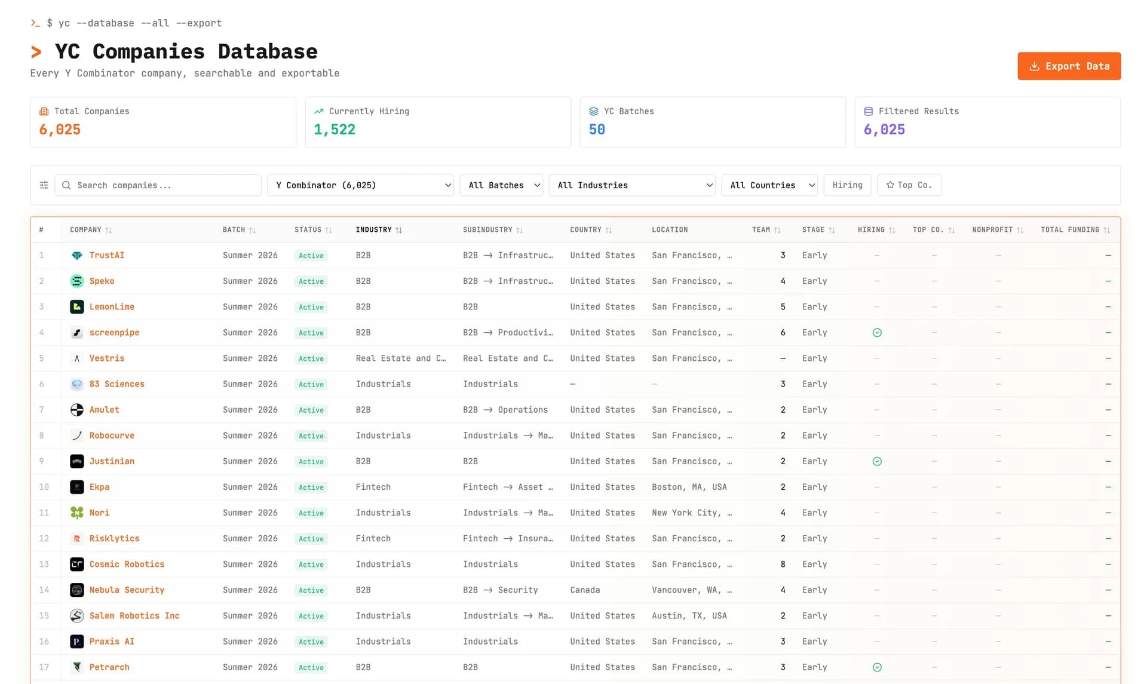The image size is (1147, 684).
Task: Expand the All Countries dropdown
Action: 769,185
